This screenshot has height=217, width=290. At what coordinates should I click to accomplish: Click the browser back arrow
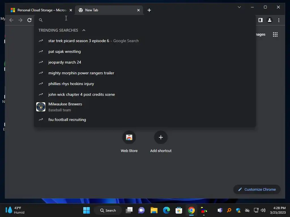pos(11,20)
